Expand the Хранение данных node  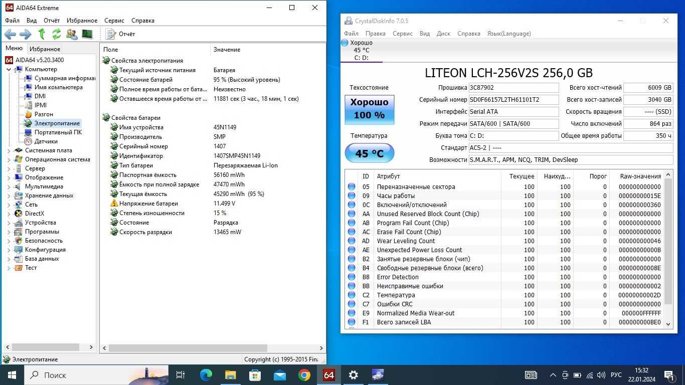point(9,196)
